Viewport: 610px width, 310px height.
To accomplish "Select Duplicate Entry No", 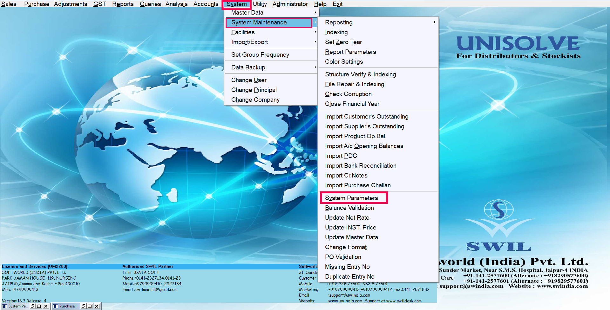I will click(378, 277).
